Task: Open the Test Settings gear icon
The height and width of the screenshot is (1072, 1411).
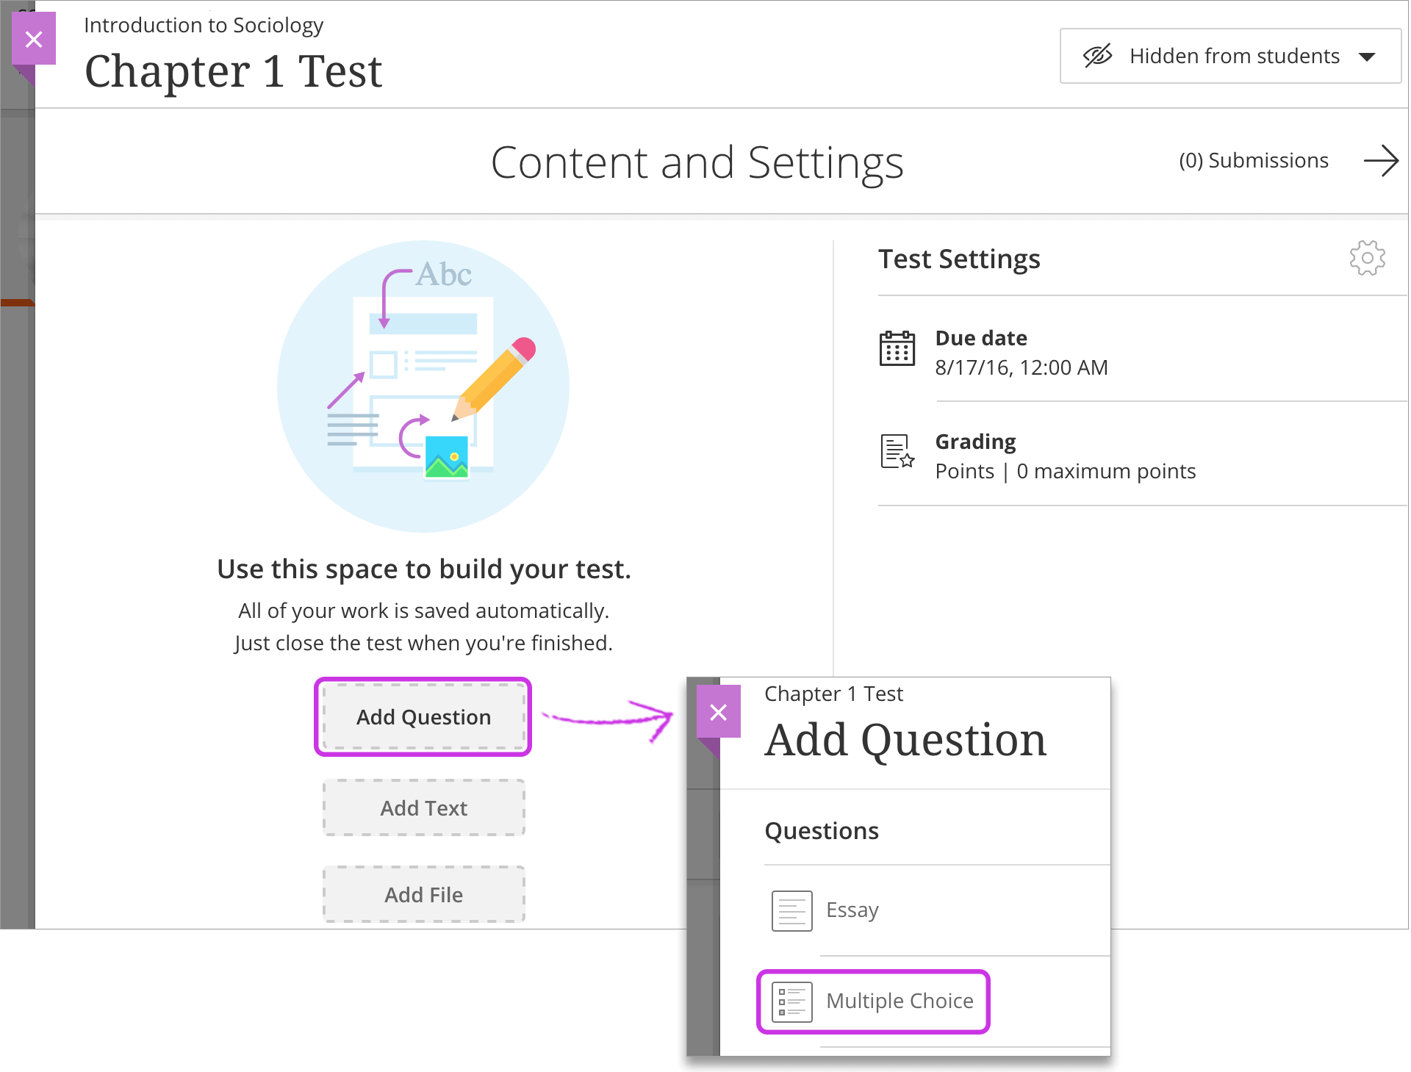Action: pos(1368,258)
